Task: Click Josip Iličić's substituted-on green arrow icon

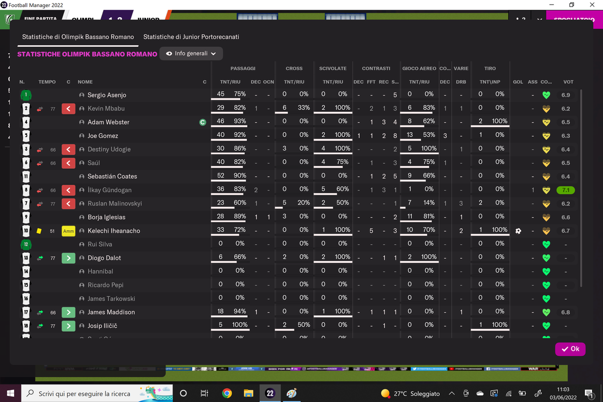Action: click(68, 326)
